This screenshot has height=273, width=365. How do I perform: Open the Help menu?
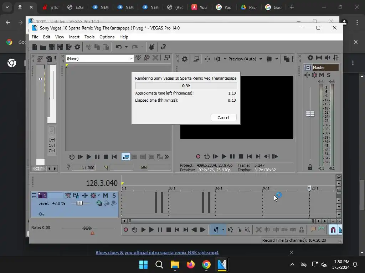[124, 37]
